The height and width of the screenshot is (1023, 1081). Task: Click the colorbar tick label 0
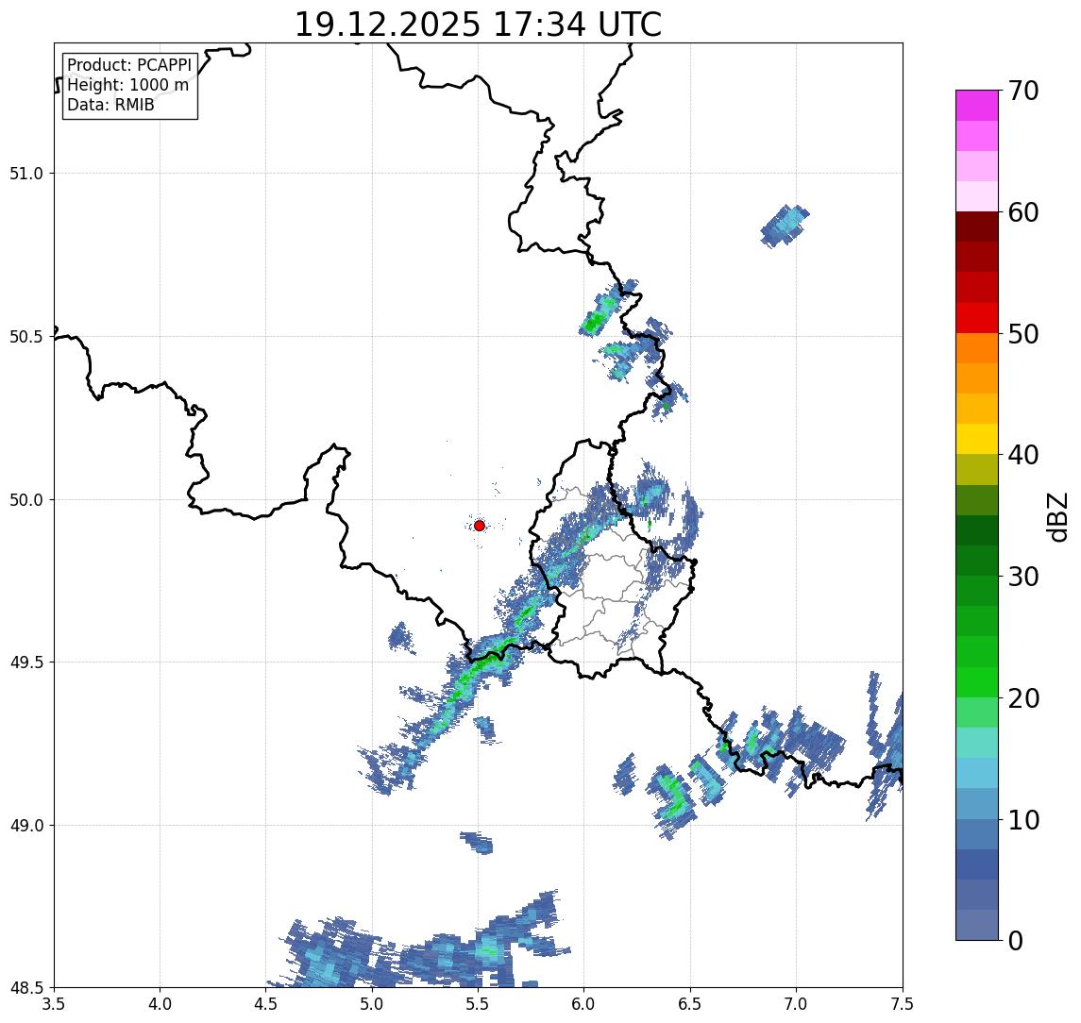click(1016, 940)
